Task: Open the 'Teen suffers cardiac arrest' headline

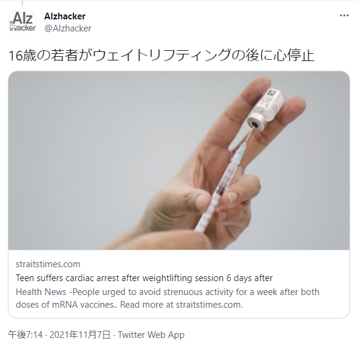Action: [x=144, y=278]
